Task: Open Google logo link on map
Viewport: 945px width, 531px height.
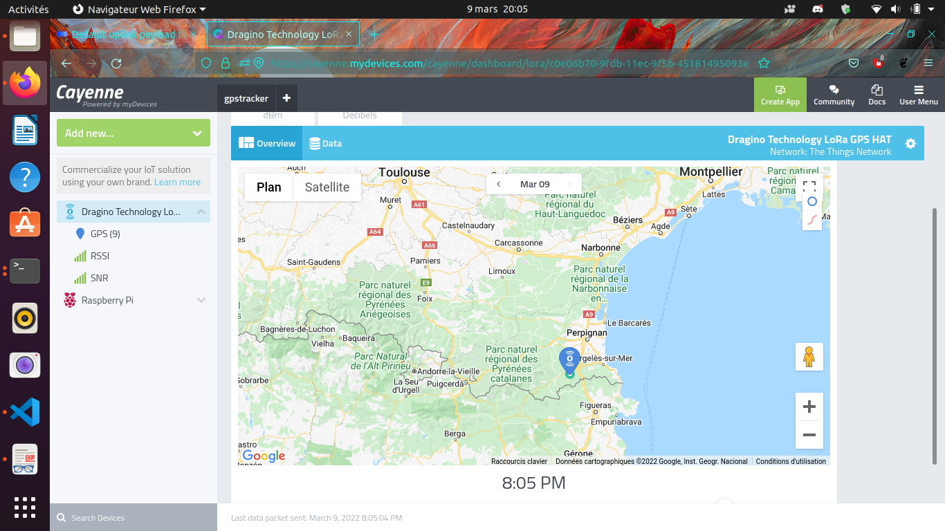Action: (x=264, y=456)
